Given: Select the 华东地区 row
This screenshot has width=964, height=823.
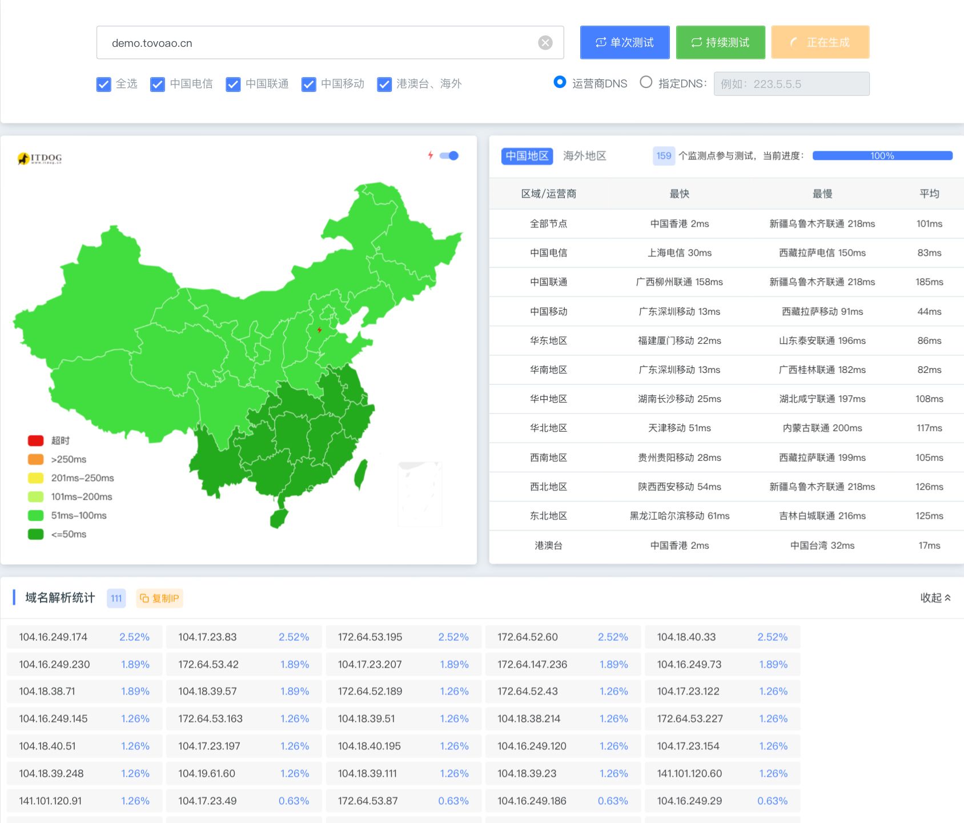Looking at the screenshot, I should [726, 341].
